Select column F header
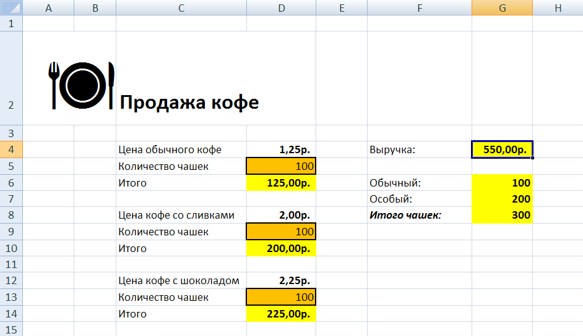Image resolution: width=583 pixels, height=336 pixels. point(420,8)
